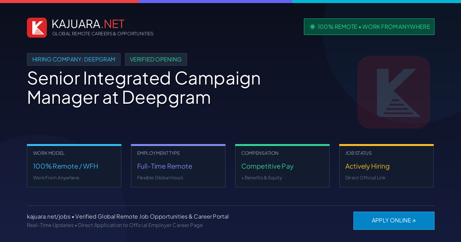461x242 pixels.
Task: Click the '+ Benefits & Equity' text
Action: coord(262,178)
